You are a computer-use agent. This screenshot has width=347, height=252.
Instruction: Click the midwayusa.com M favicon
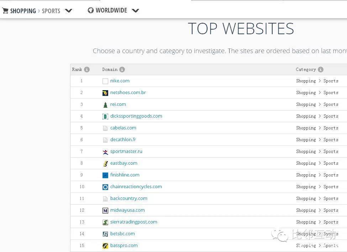pyautogui.click(x=105, y=211)
